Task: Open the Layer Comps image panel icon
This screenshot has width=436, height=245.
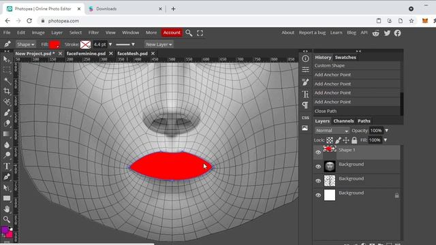Action: point(305,128)
